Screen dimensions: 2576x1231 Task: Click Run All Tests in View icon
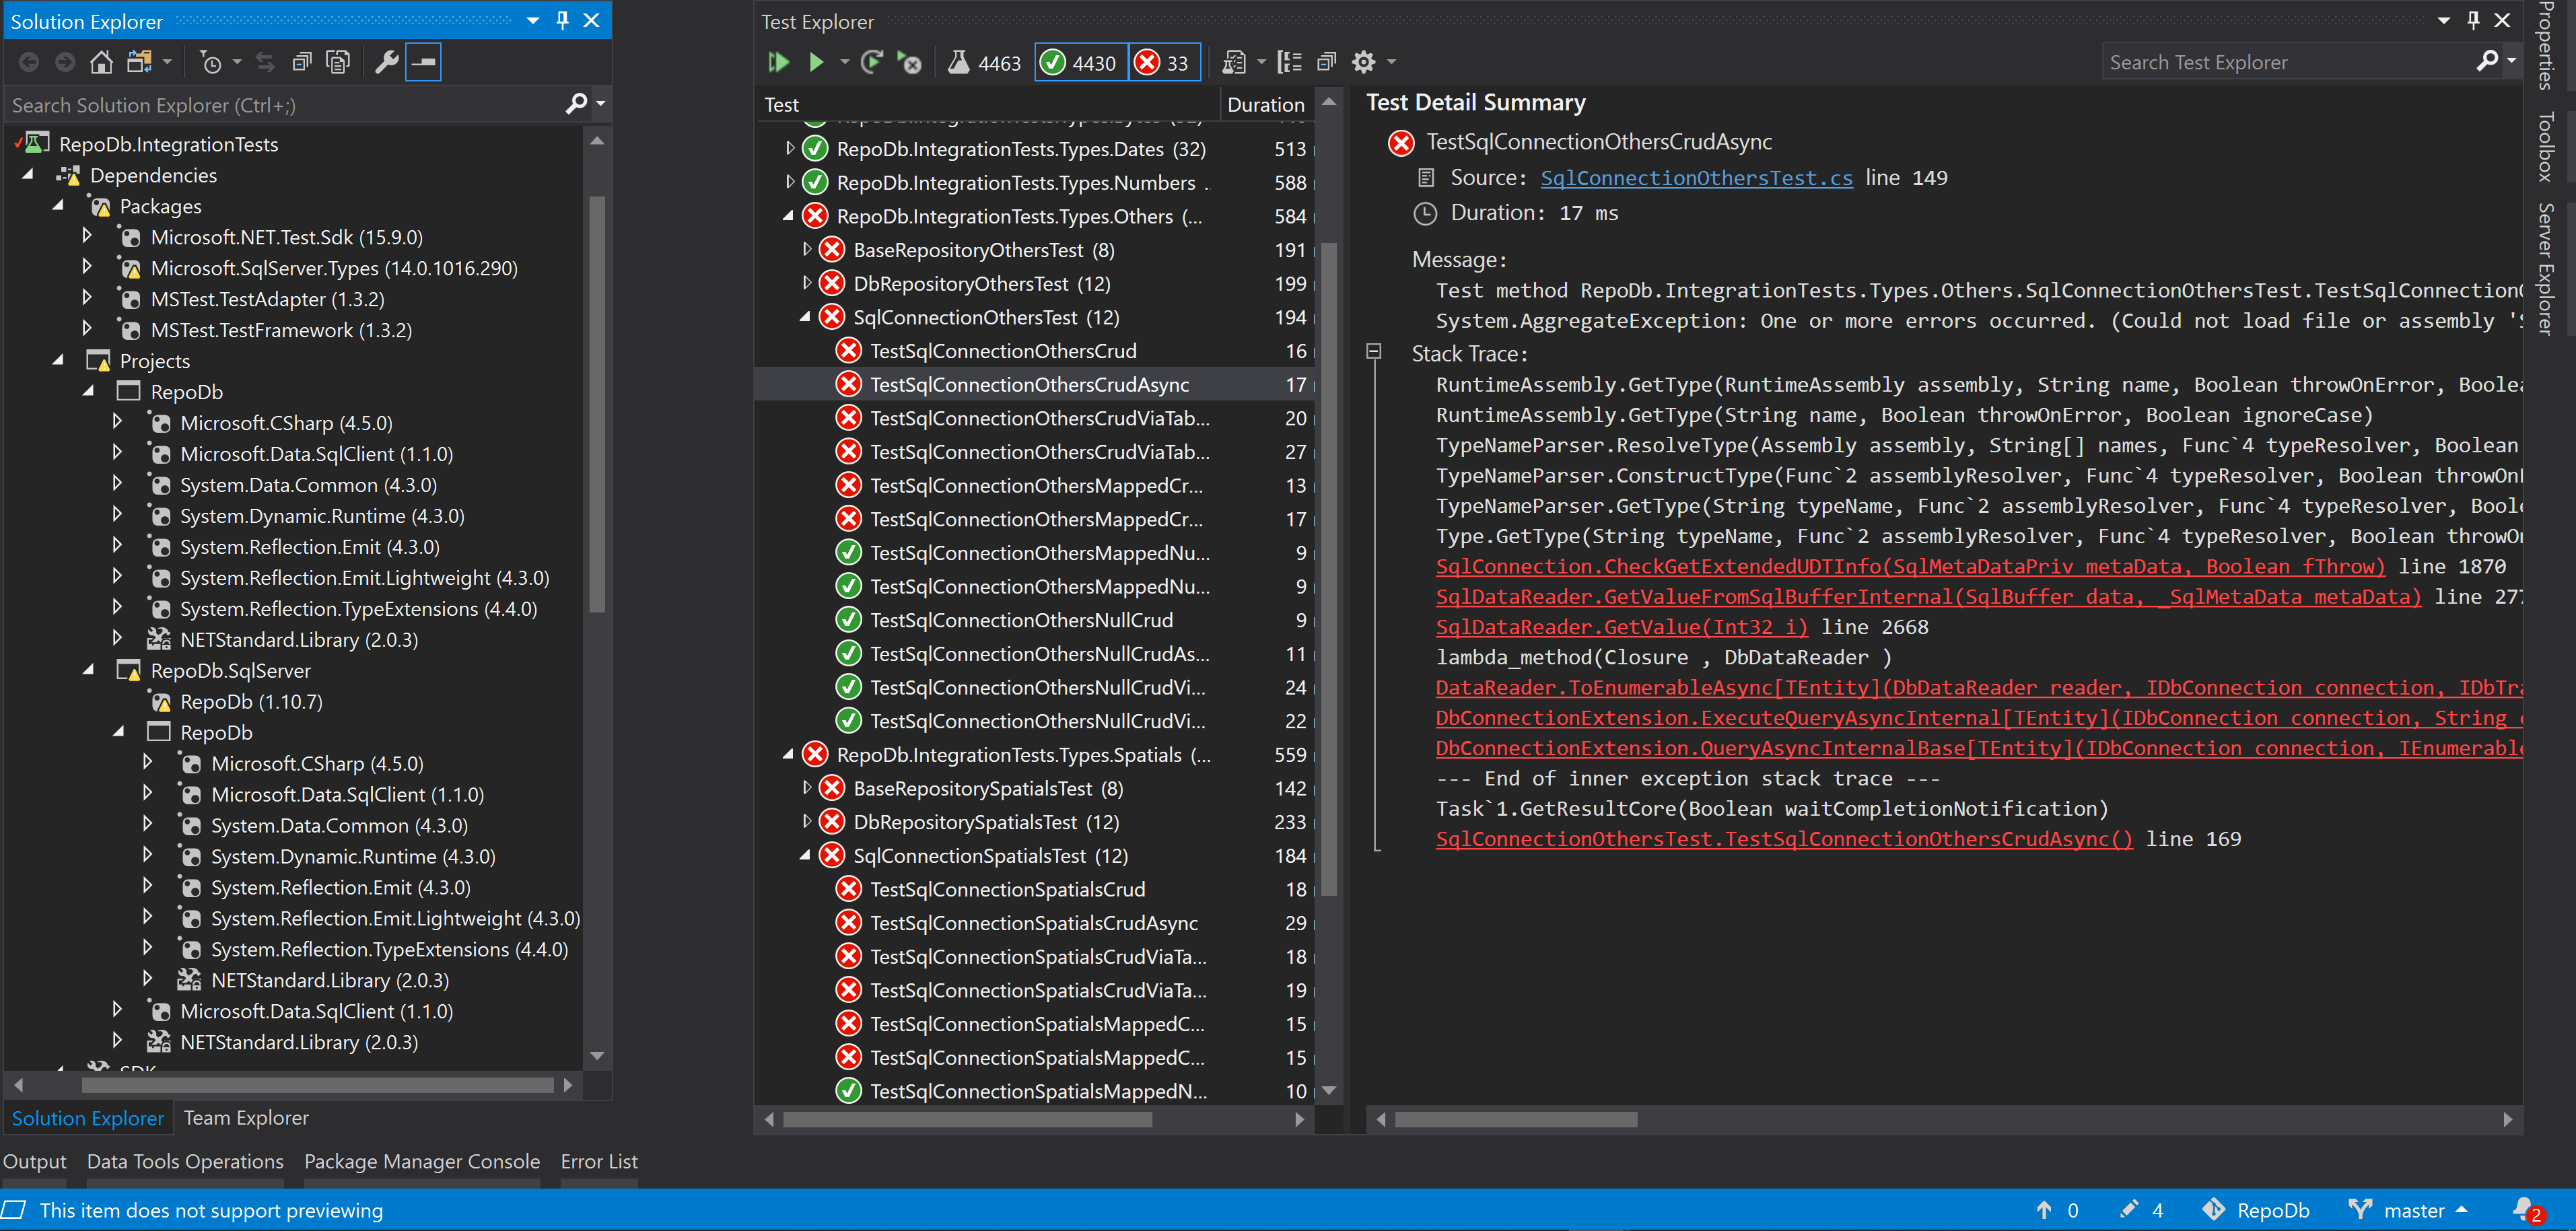[778, 62]
